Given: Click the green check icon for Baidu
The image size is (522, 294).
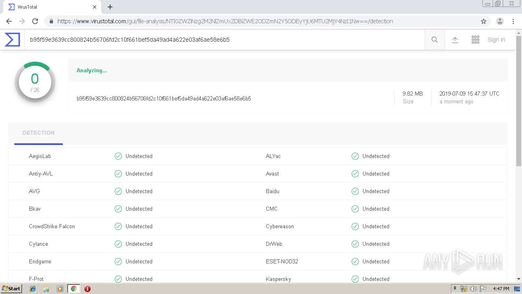Looking at the screenshot, I should coord(355,191).
